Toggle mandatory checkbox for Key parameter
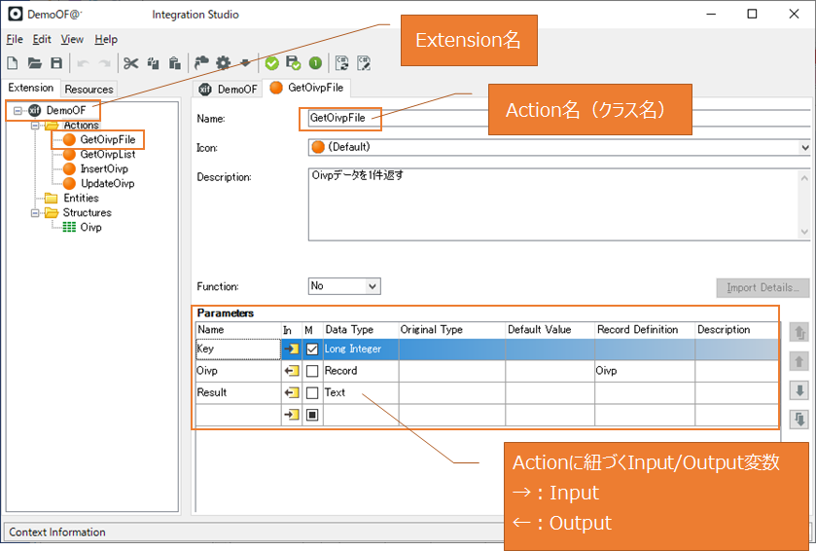 click(311, 349)
